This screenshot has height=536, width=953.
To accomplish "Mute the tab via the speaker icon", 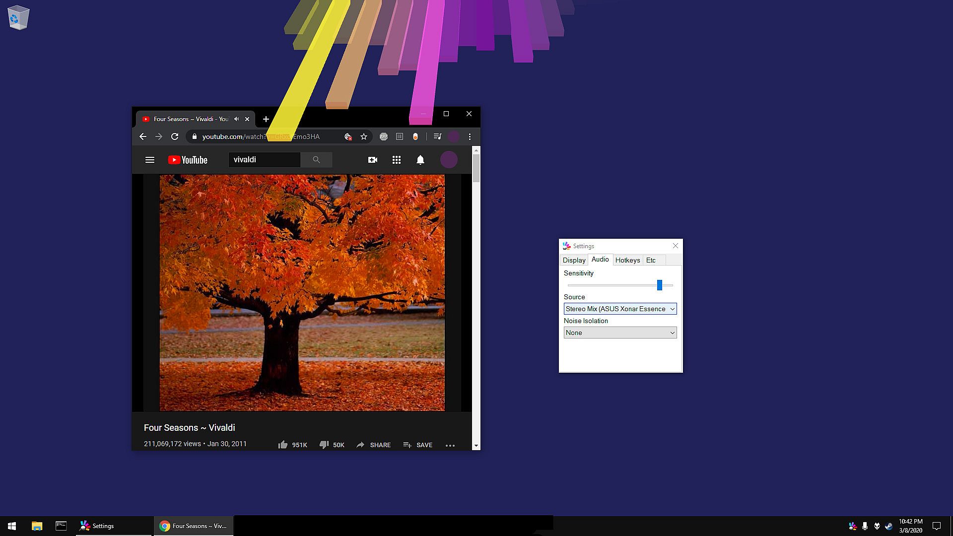I will [237, 119].
